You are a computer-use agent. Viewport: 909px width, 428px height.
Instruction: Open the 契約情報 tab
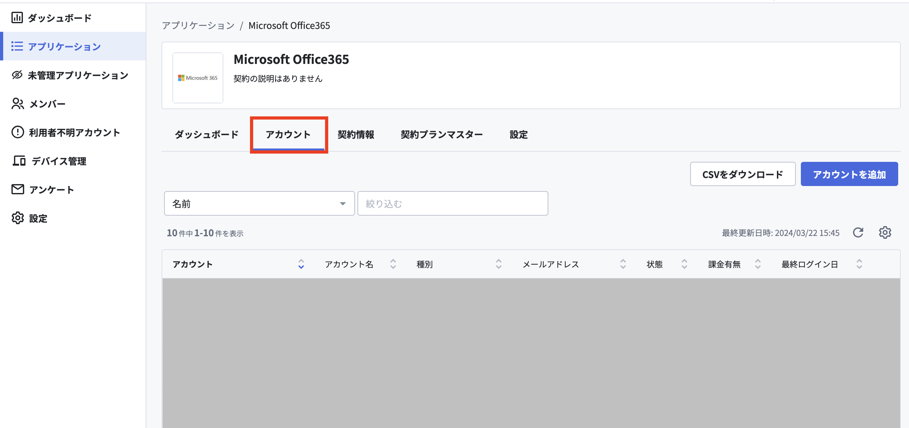356,135
